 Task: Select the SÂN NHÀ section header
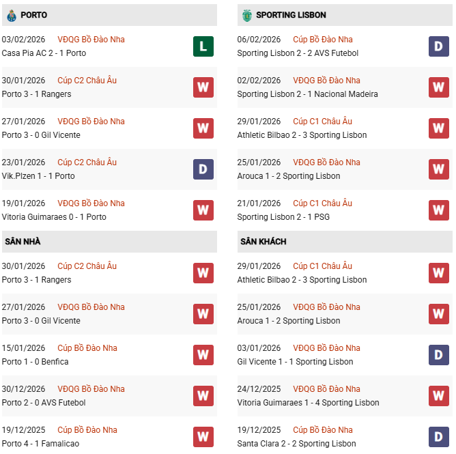pyautogui.click(x=23, y=242)
